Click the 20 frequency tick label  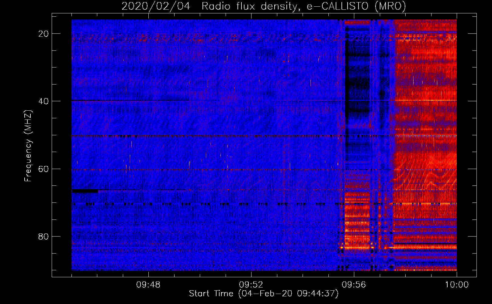pos(44,34)
